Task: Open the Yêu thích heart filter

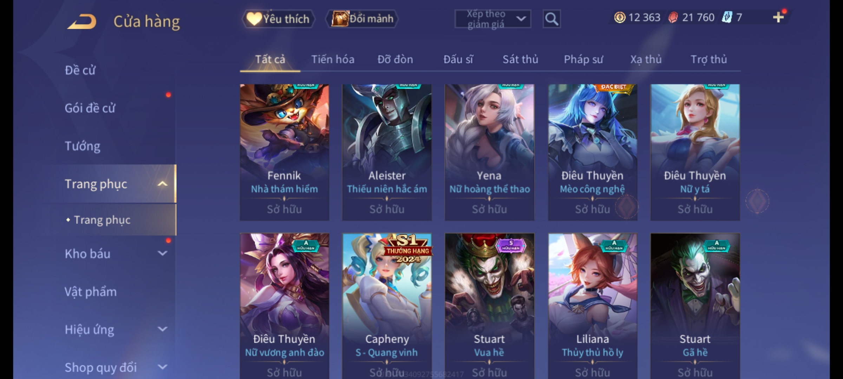Action: [279, 19]
